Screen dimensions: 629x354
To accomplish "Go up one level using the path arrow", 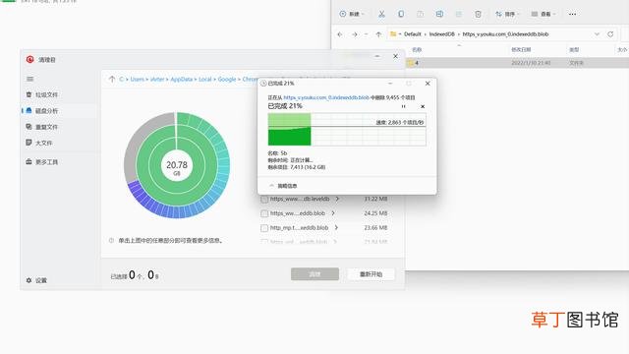I will (112, 79).
